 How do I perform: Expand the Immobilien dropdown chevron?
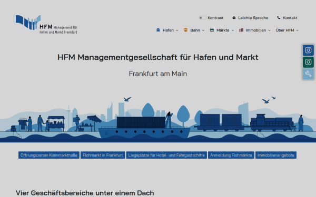click(x=269, y=30)
